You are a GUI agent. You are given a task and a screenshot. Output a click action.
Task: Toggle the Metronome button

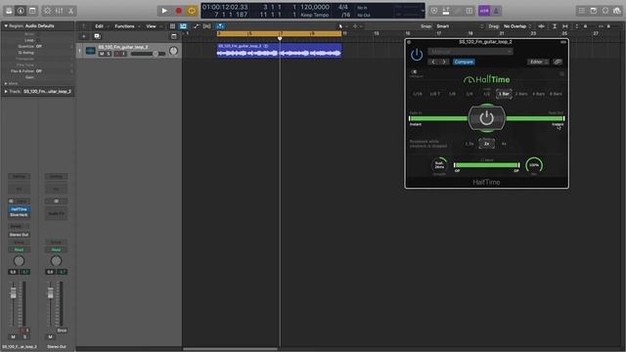tap(496, 11)
